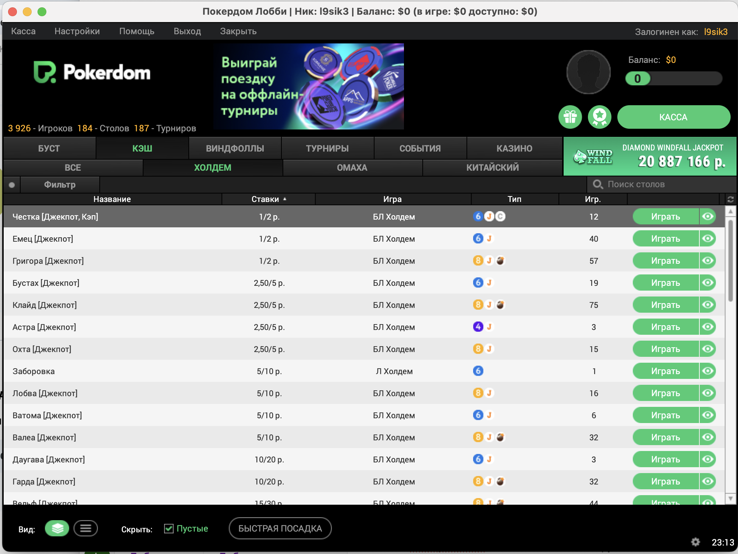Click the 6-max badge in Ватома row
738x554 pixels.
478,415
